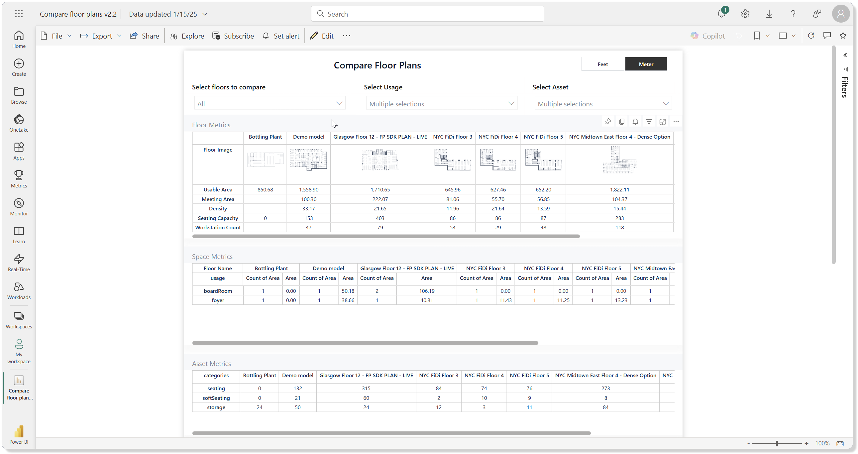Open filters applied to Floor Metrics visual

(x=649, y=121)
